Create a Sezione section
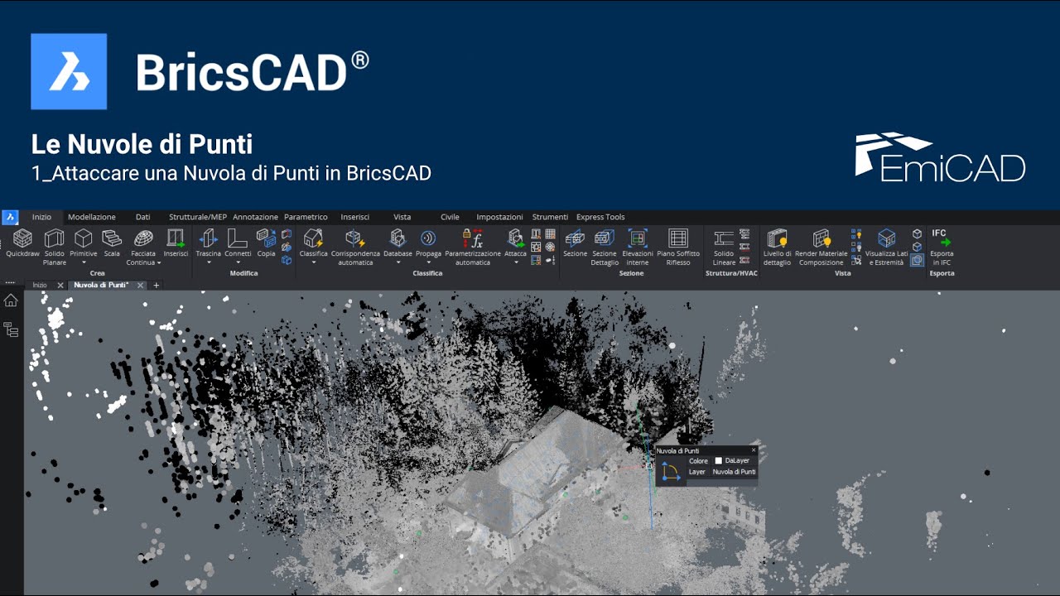1060x596 pixels. pos(575,244)
